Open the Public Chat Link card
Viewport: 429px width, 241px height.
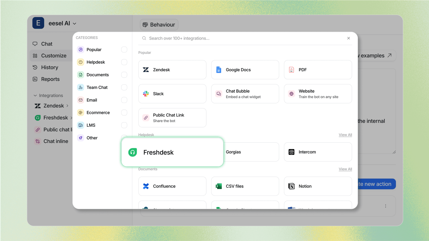[172, 118]
